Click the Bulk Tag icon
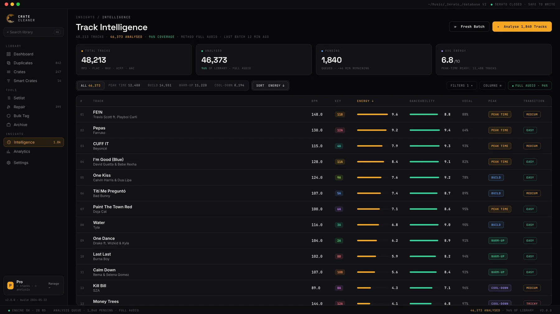560x314 pixels. click(9, 116)
